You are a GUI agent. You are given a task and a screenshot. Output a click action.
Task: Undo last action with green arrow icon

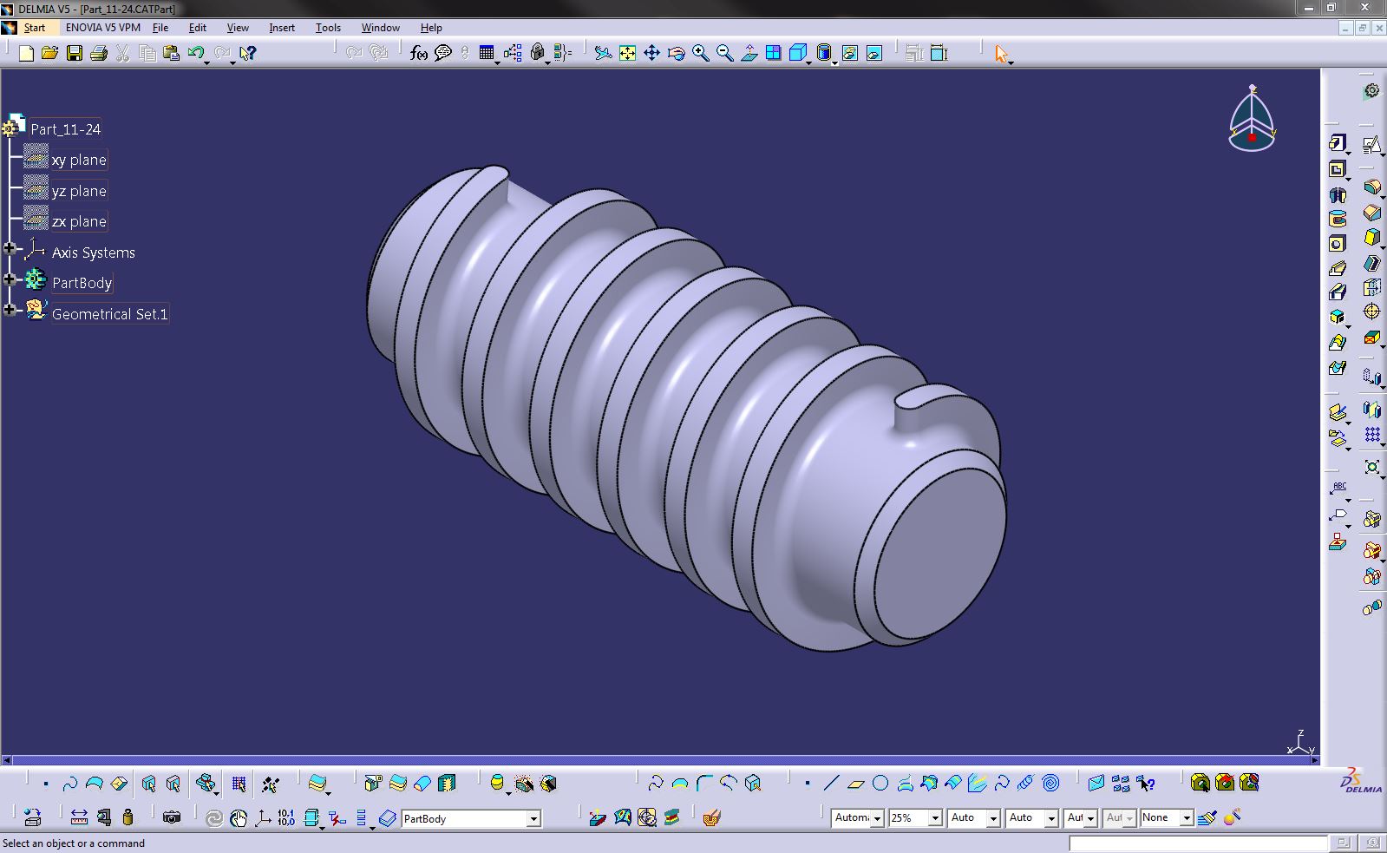pos(195,53)
